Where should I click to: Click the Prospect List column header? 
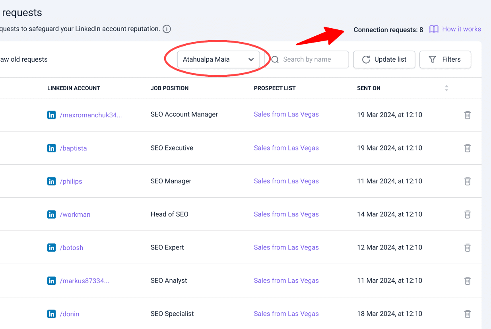274,88
